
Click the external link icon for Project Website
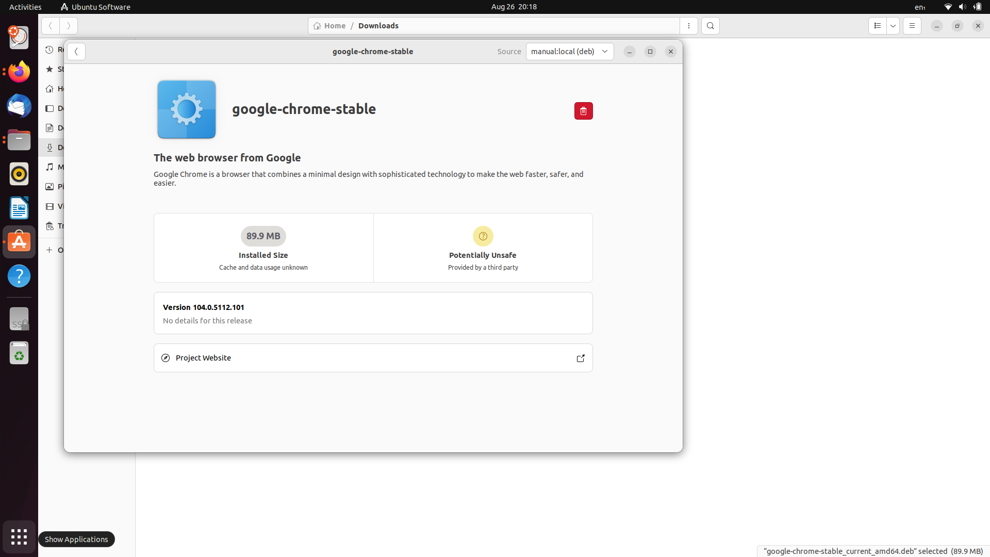[x=581, y=358]
